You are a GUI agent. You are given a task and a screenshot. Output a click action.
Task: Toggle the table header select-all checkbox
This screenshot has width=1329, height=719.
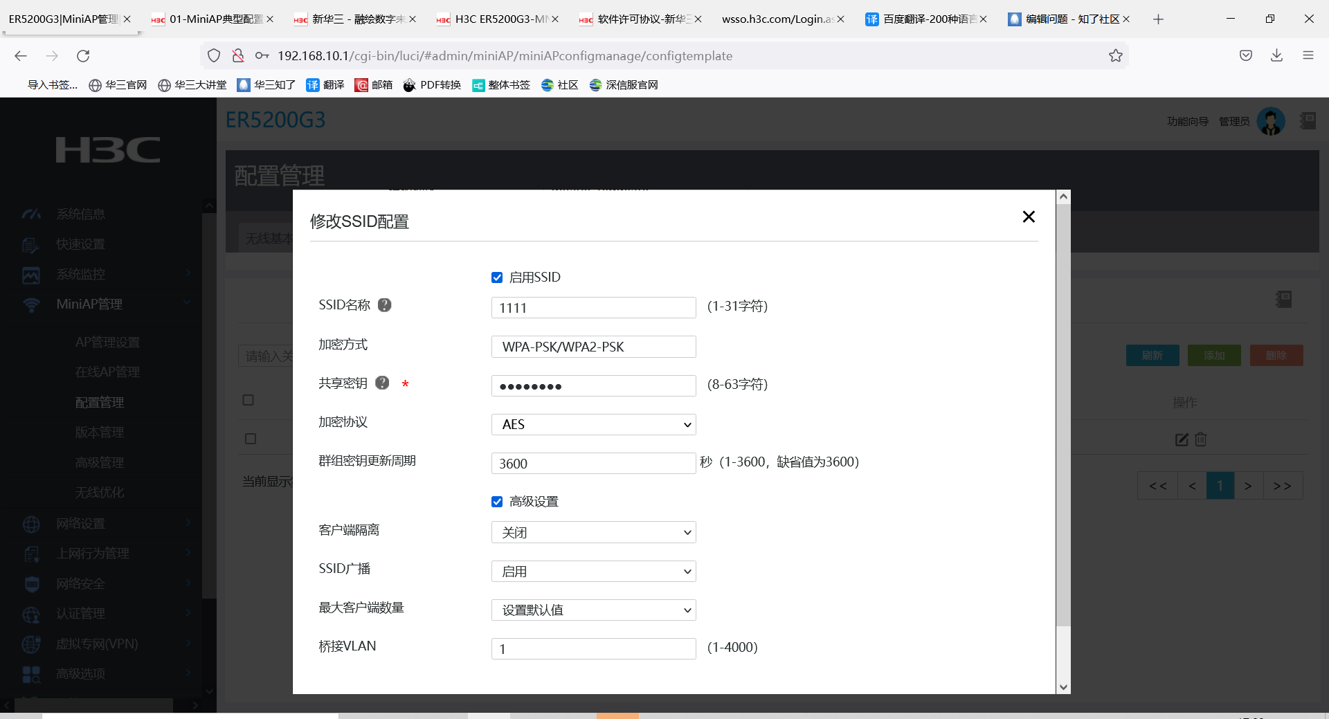[x=248, y=400]
